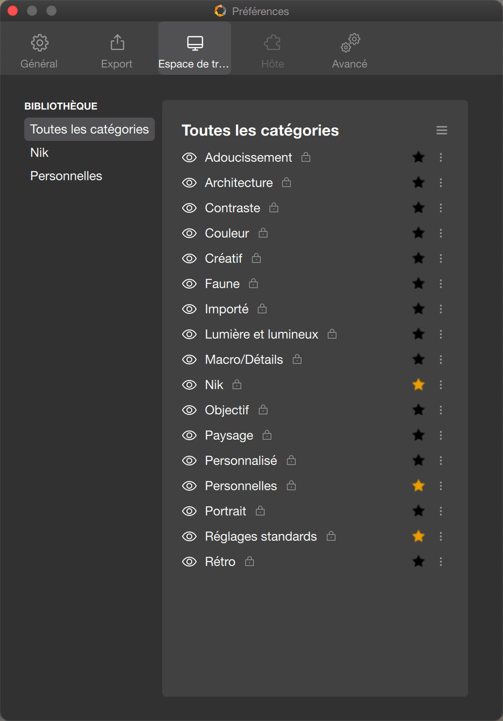503x721 pixels.
Task: Click the star next to Réglages standards
Action: (419, 536)
